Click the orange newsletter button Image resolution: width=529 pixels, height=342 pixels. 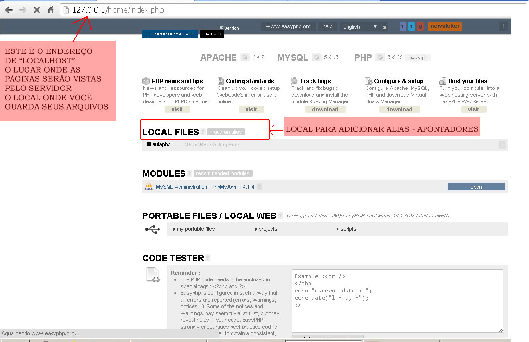click(445, 26)
